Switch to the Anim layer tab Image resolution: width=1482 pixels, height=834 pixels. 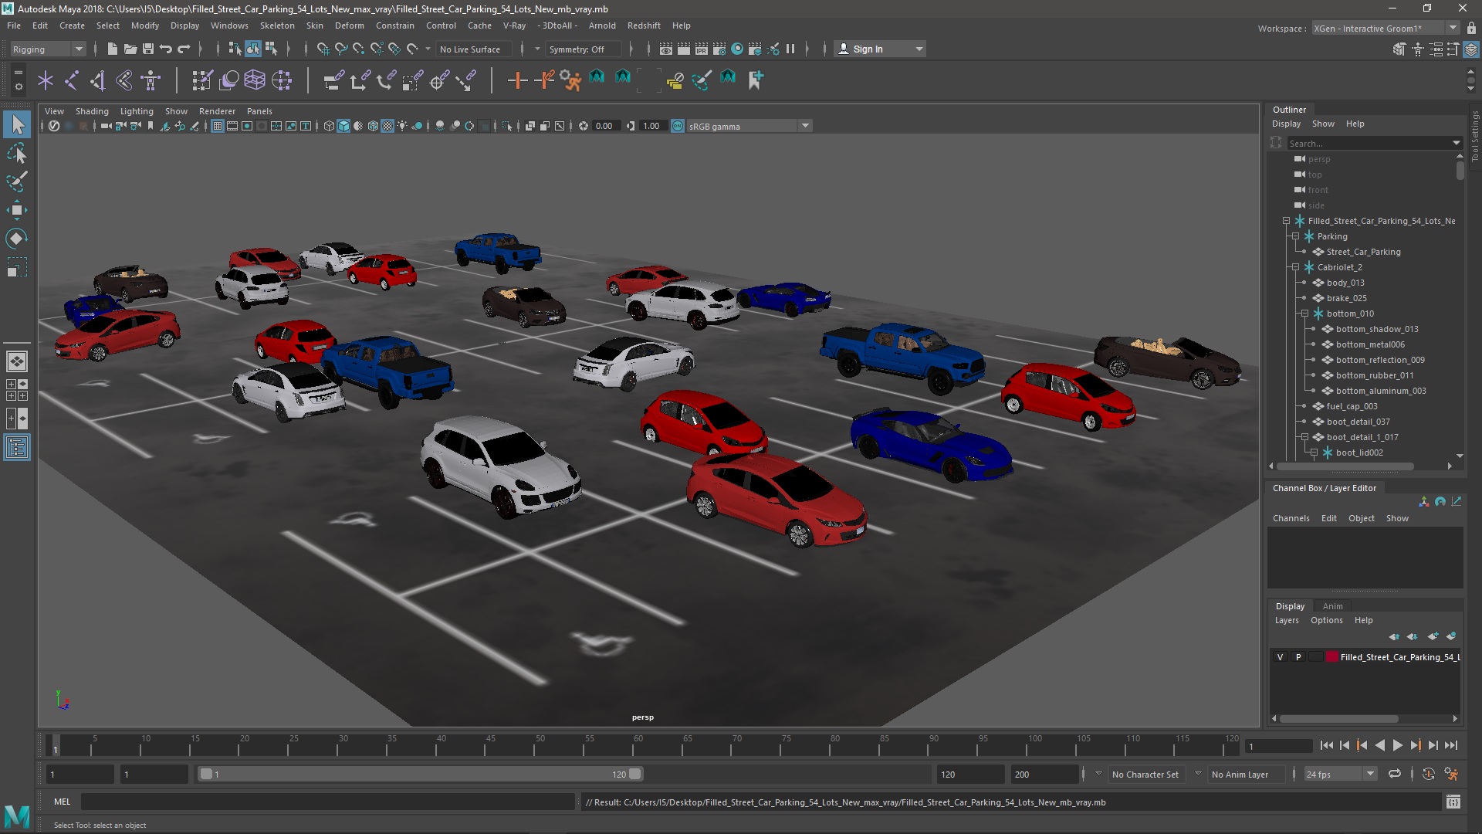click(1332, 606)
